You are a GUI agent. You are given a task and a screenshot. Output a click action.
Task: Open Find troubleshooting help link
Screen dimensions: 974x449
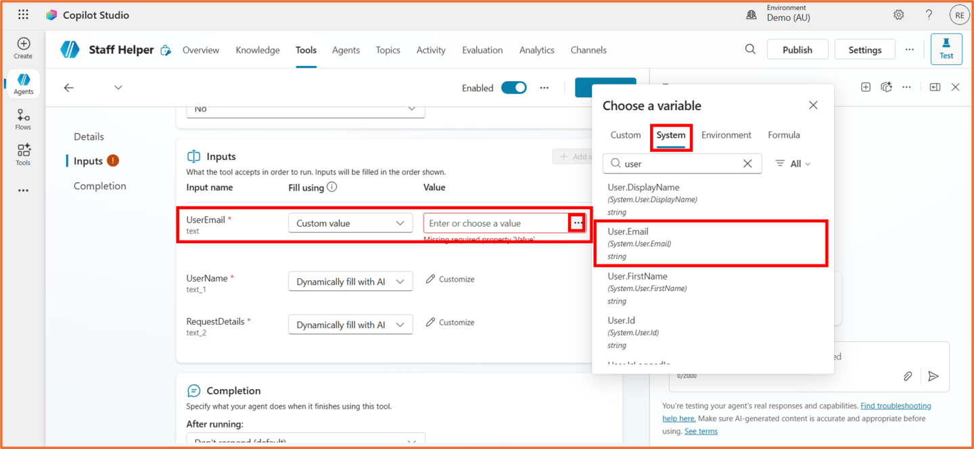point(896,406)
